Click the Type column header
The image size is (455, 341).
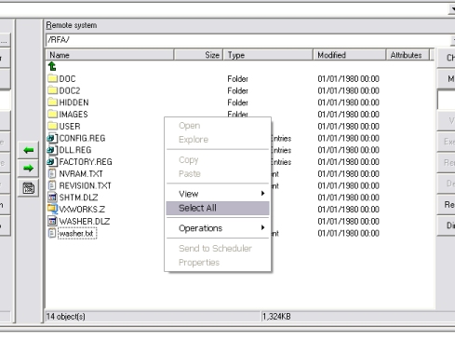(x=268, y=55)
